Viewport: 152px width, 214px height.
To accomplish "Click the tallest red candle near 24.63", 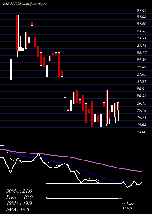I will pyautogui.click(x=17, y=33).
